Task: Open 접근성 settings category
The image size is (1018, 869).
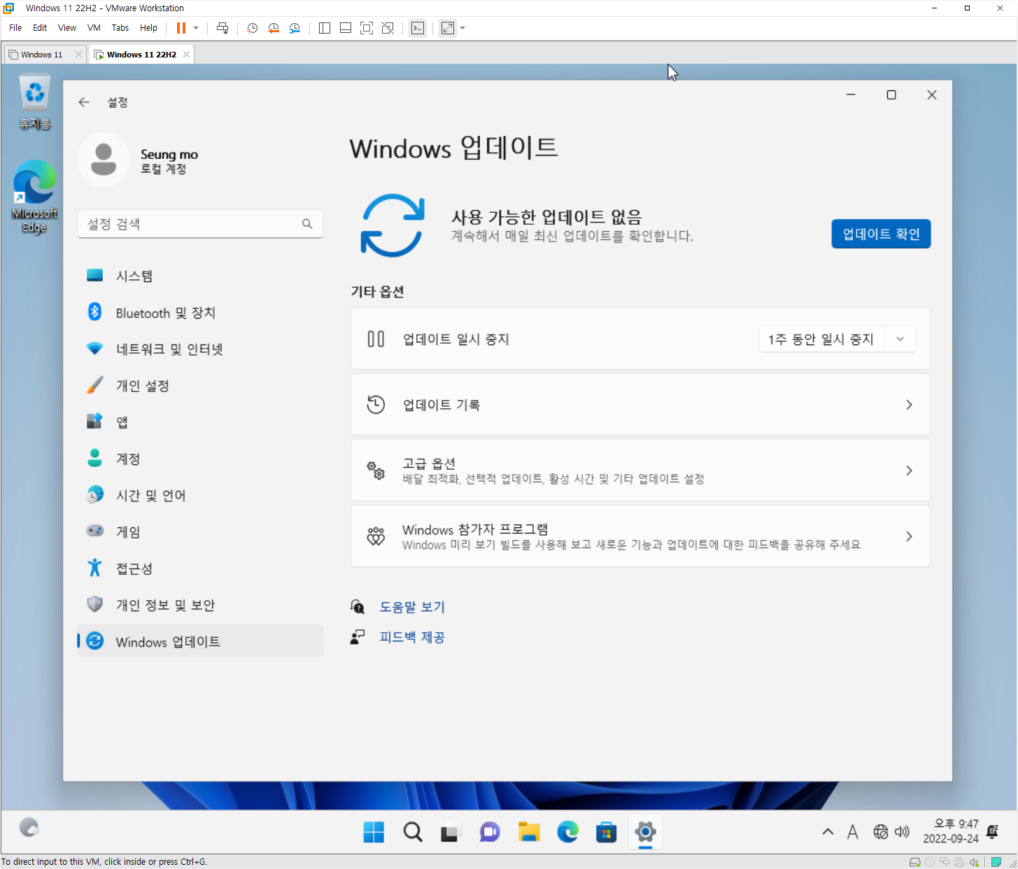Action: point(200,568)
